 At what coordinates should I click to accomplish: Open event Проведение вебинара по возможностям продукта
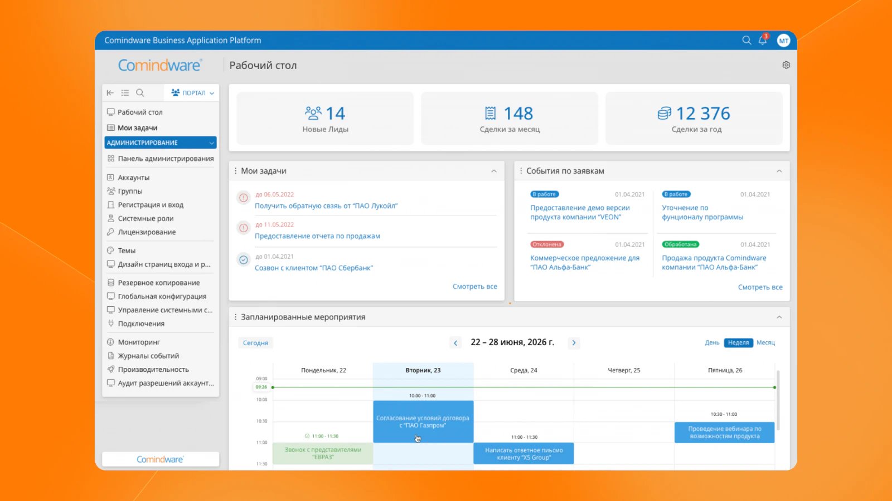[x=724, y=433]
